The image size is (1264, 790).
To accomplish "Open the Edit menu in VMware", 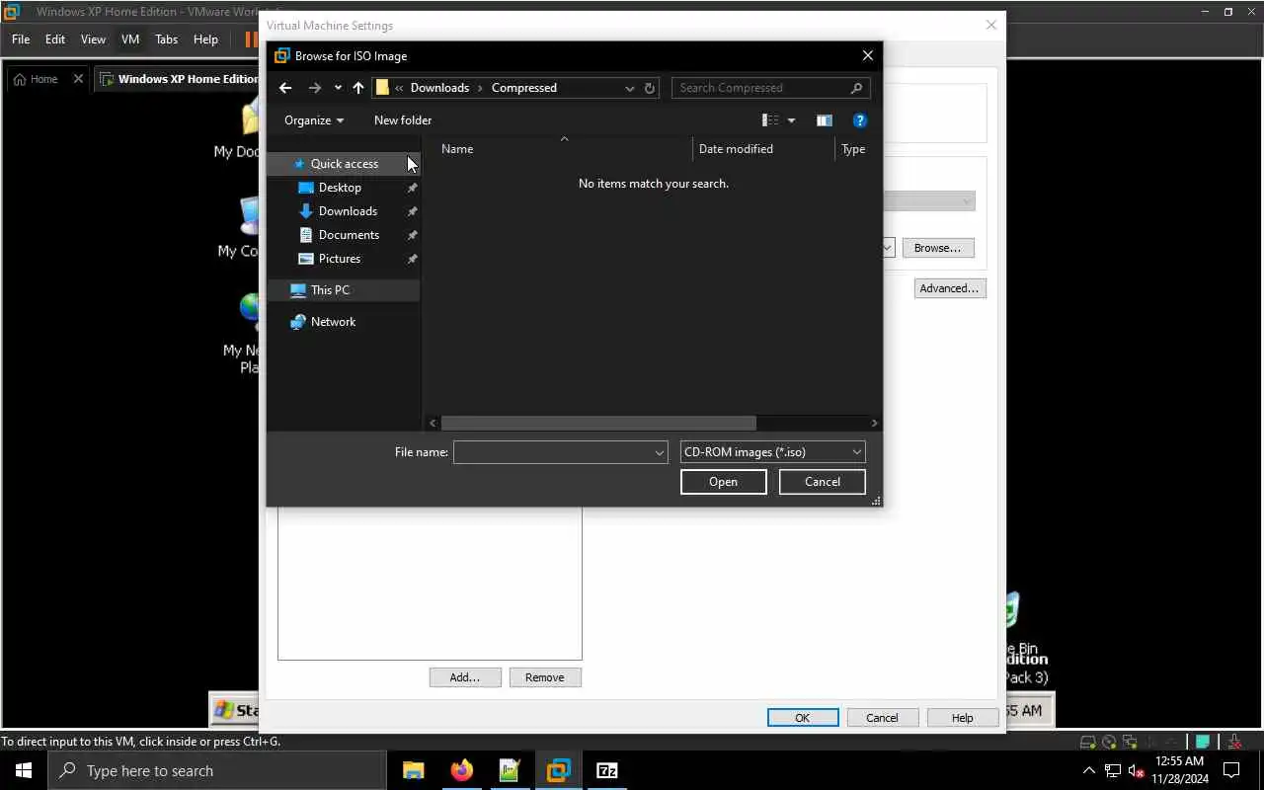I will [x=55, y=39].
